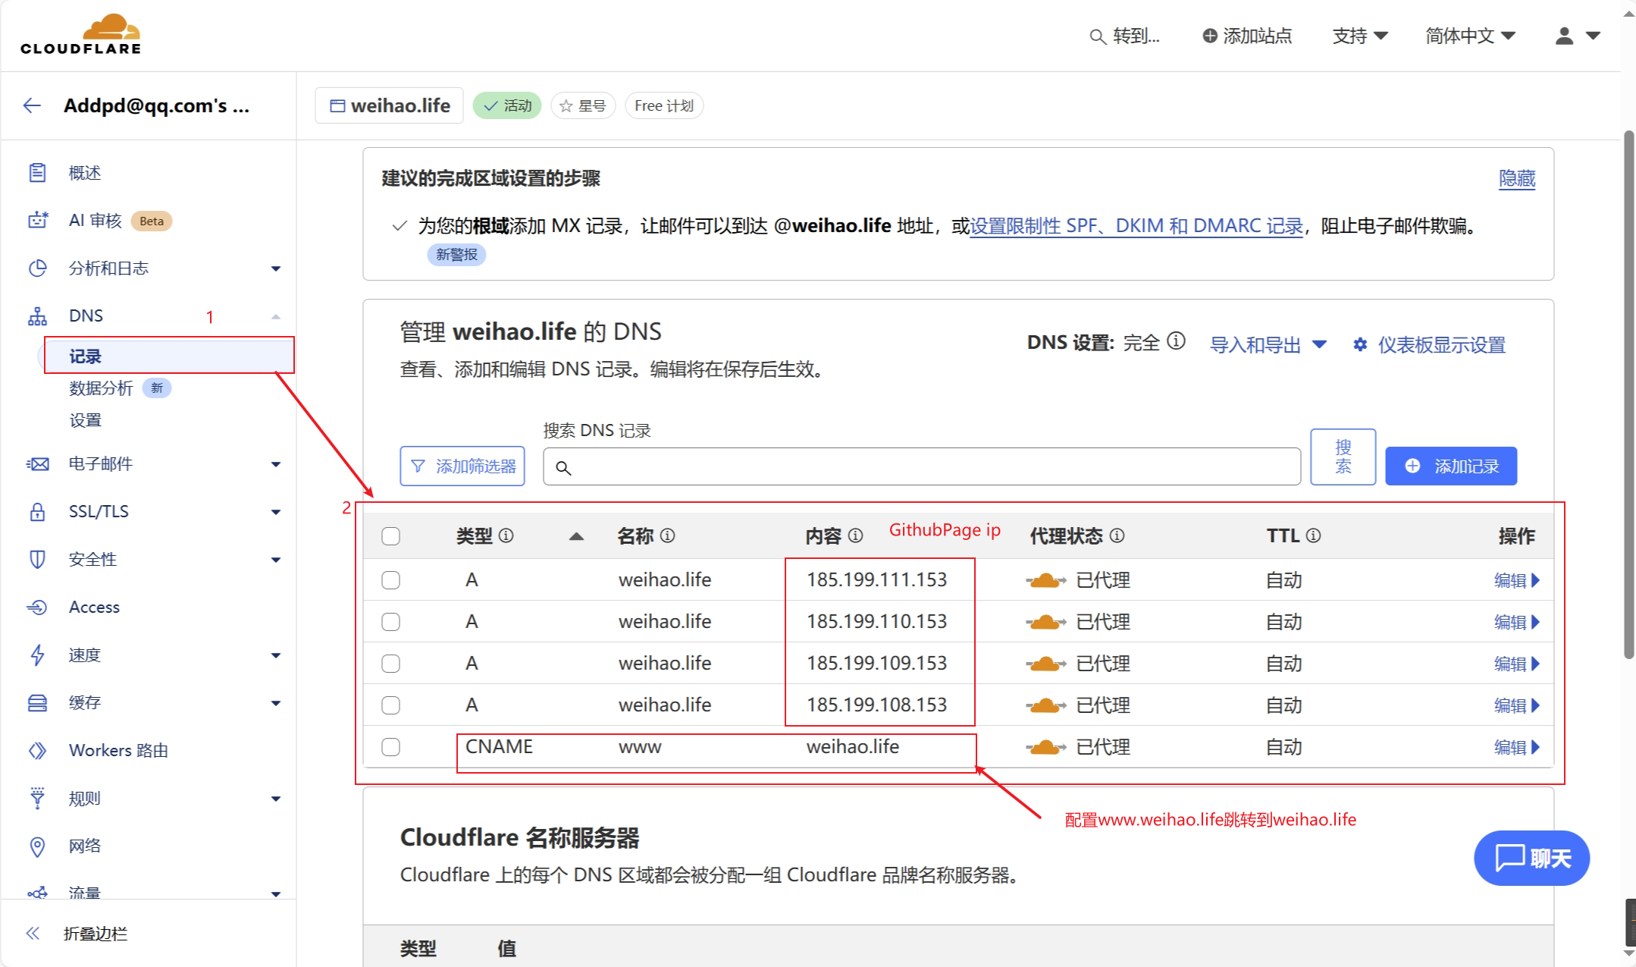Click the info icon beside 类型 column
This screenshot has width=1636, height=967.
point(506,535)
